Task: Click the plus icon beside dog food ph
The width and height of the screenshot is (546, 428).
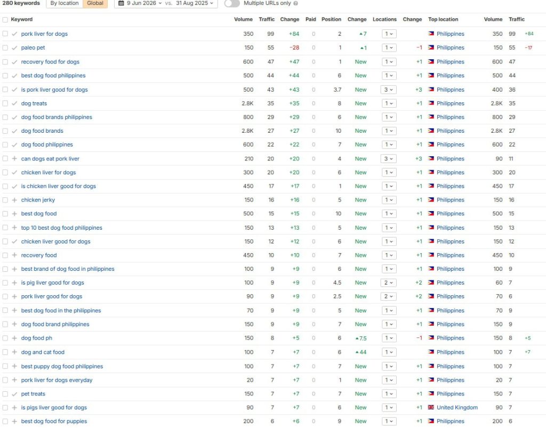Action: tap(14, 338)
